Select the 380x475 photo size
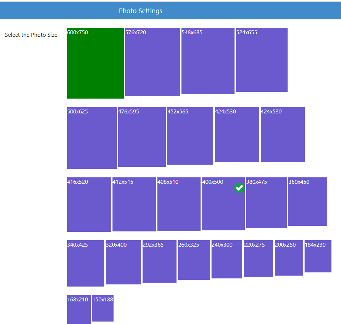Image resolution: width=341 pixels, height=324 pixels. 266,203
